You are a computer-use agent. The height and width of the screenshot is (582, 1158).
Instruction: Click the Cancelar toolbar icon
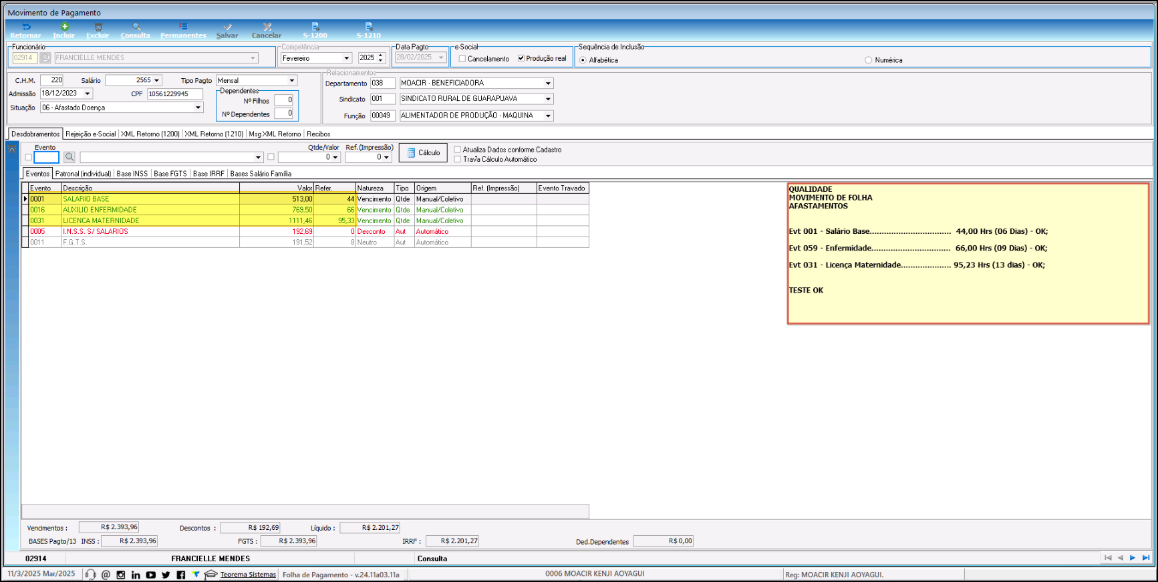point(267,31)
